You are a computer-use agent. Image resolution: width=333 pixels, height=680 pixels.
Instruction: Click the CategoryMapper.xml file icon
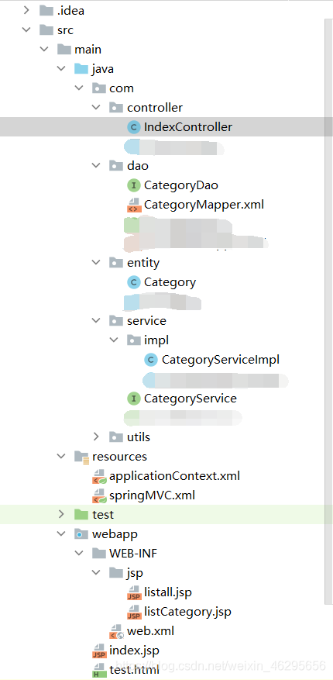pyautogui.click(x=134, y=205)
